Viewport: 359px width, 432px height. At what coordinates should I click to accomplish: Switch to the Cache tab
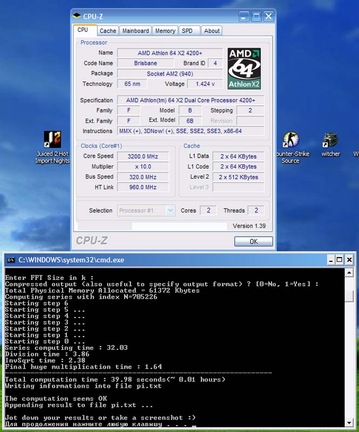coord(108,31)
